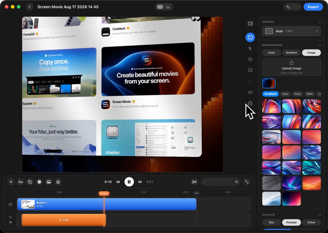Cut the clip with scissors tool
Viewport: 328px width, 233px height.
tap(194, 182)
